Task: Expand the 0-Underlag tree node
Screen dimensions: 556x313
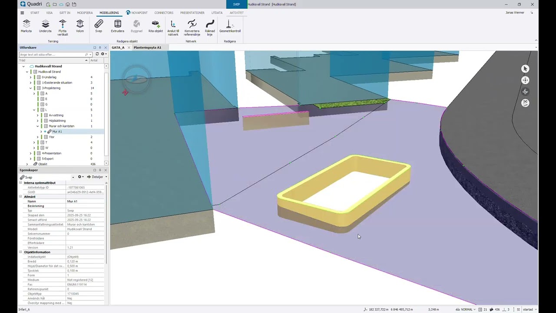Action: (30, 77)
